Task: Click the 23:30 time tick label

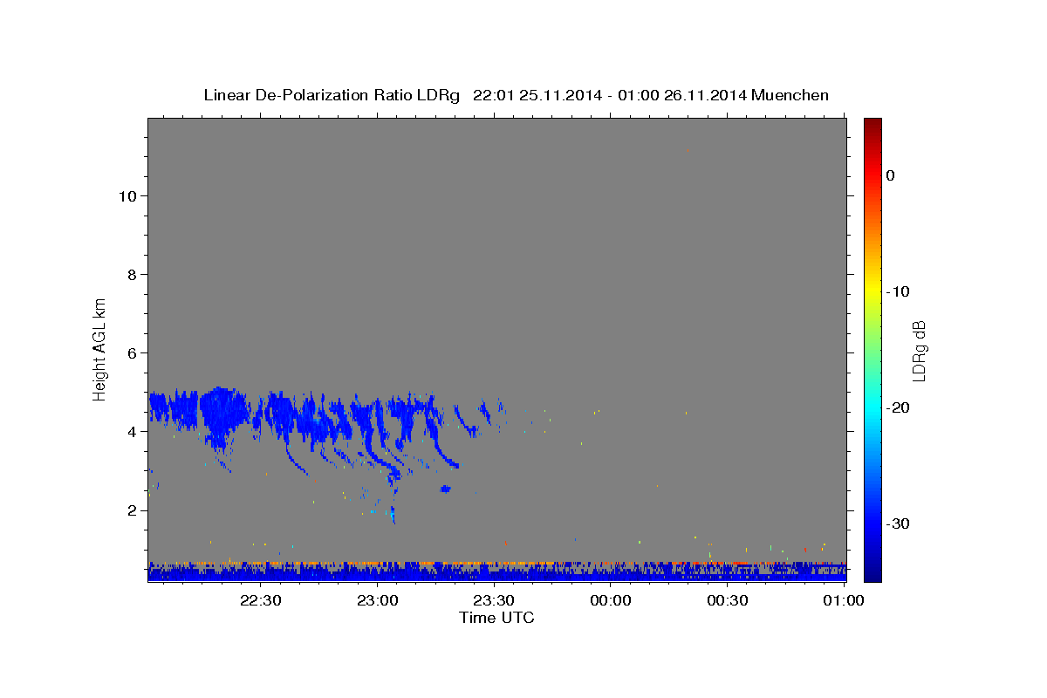Action: pyautogui.click(x=494, y=600)
